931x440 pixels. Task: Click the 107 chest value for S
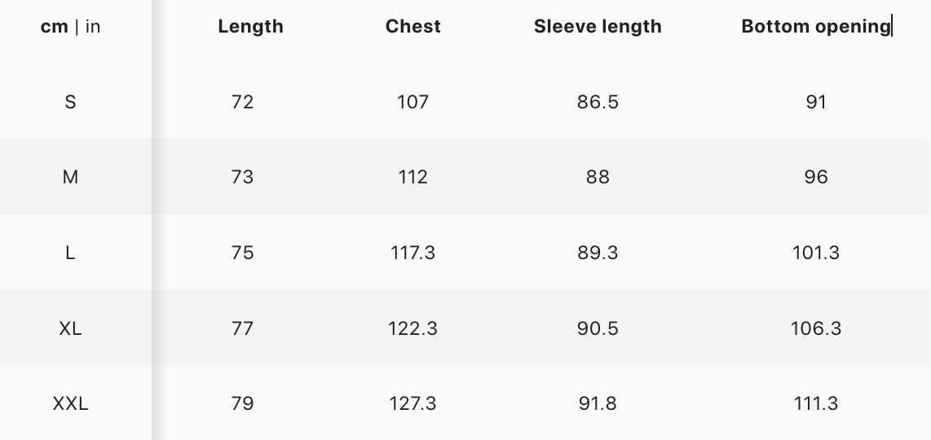pos(413,102)
